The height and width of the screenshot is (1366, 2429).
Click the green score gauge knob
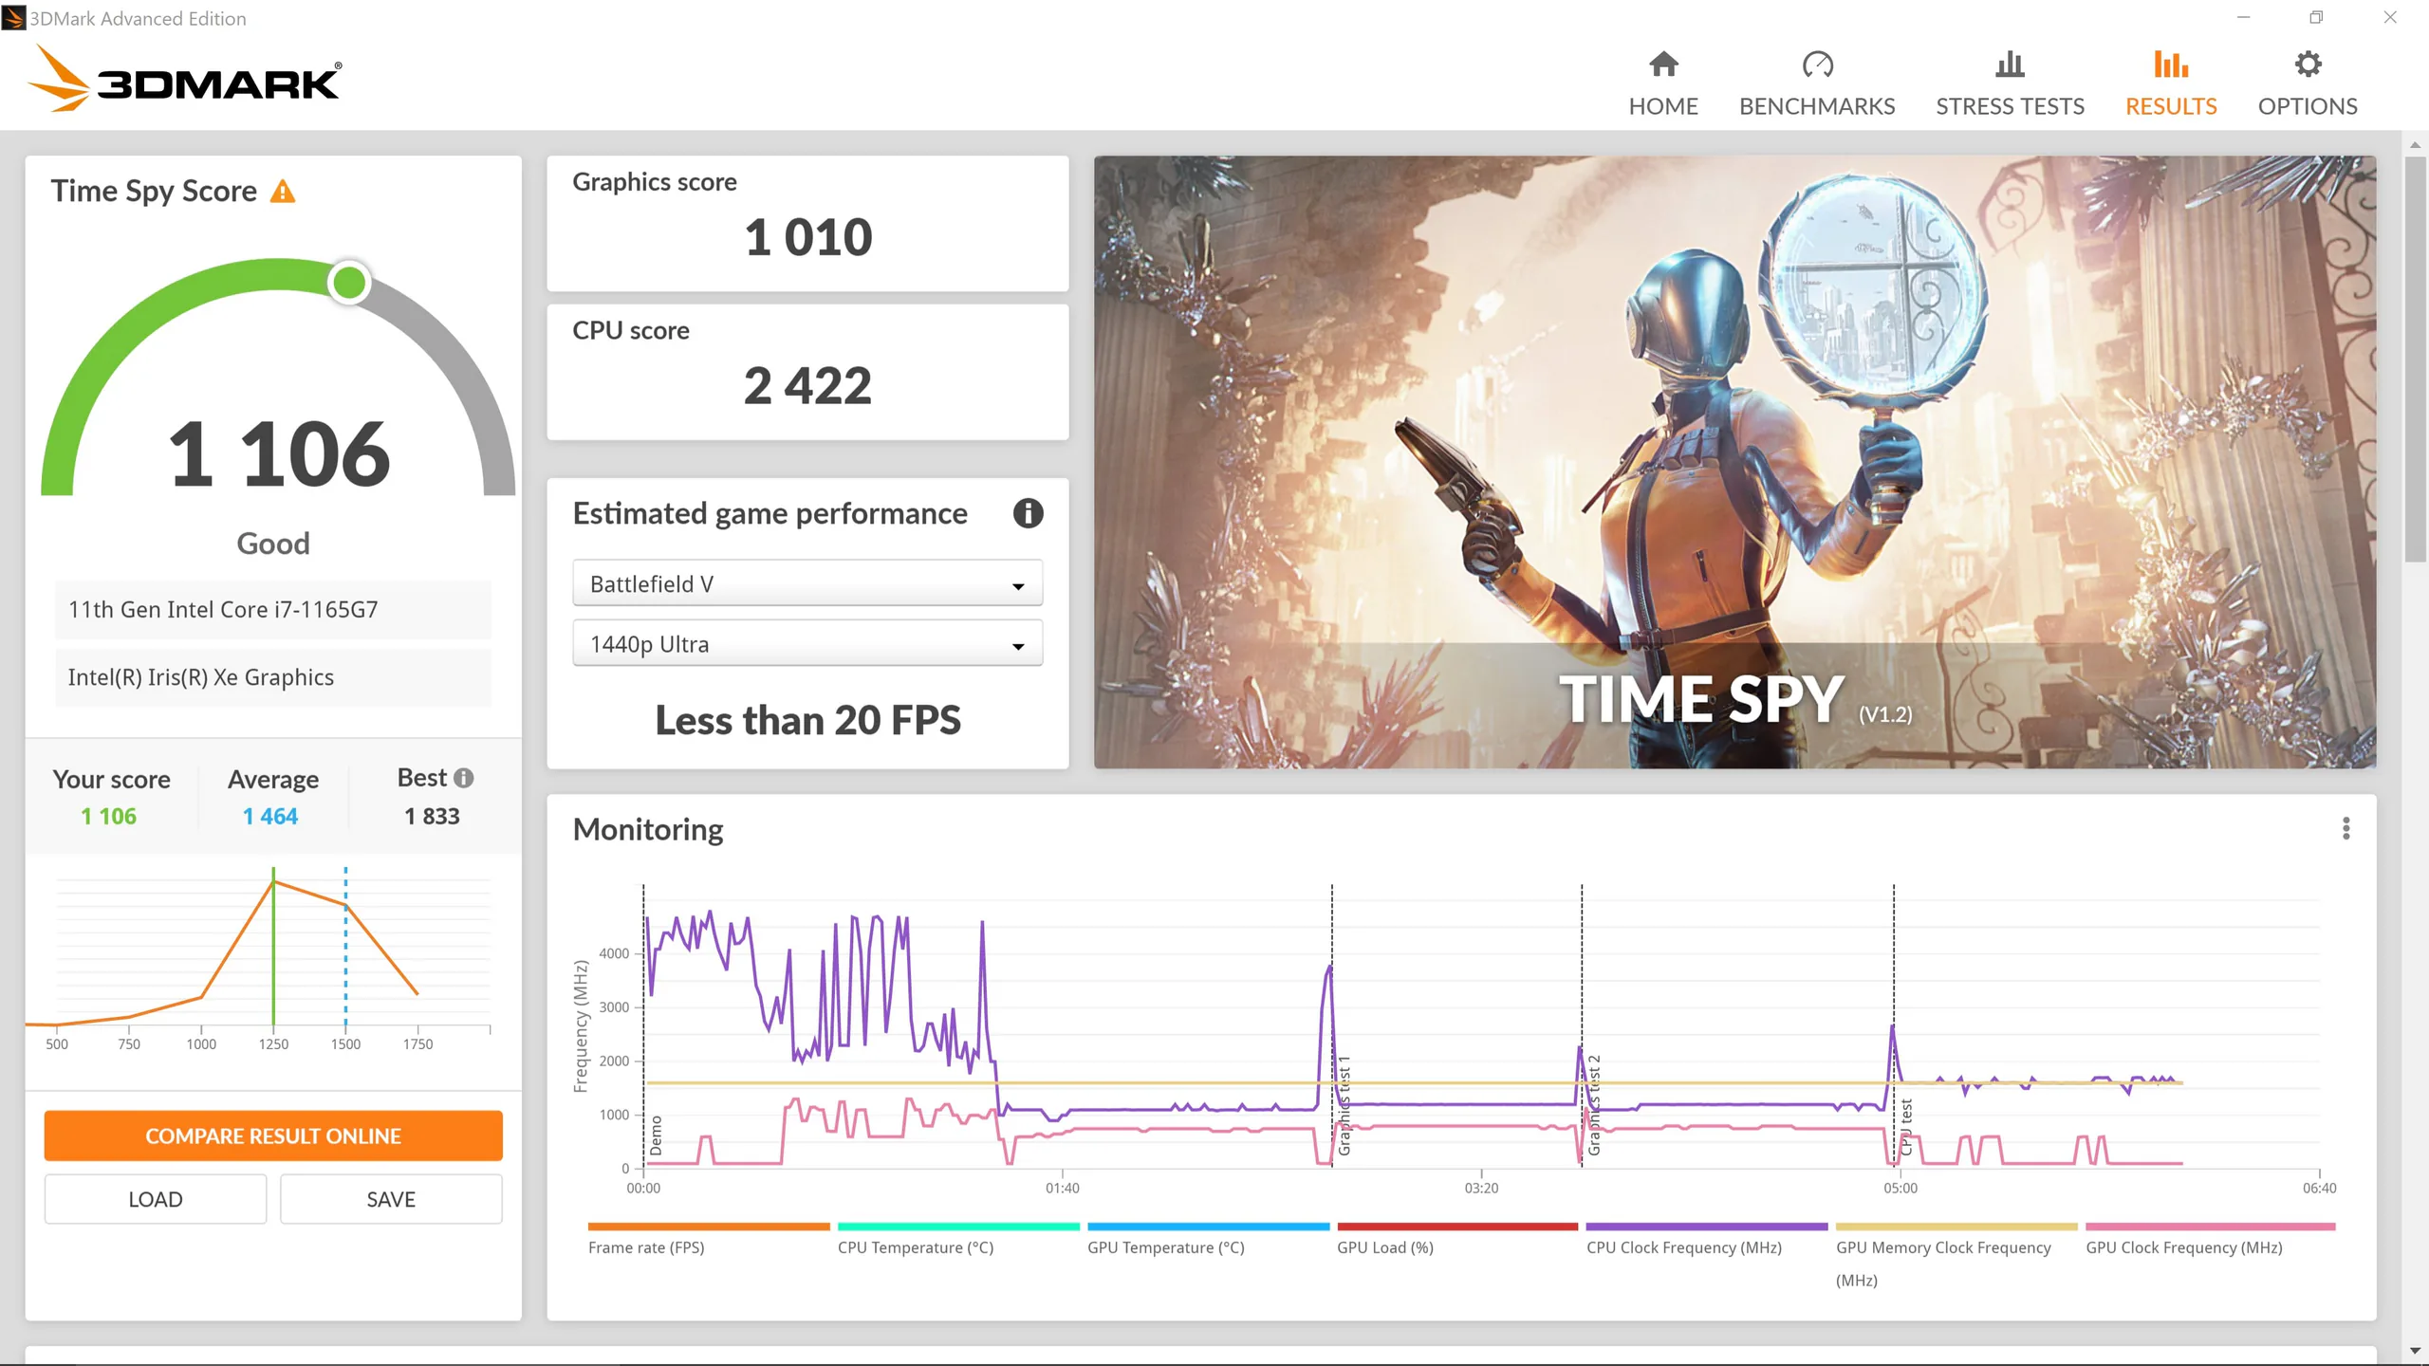pos(349,282)
